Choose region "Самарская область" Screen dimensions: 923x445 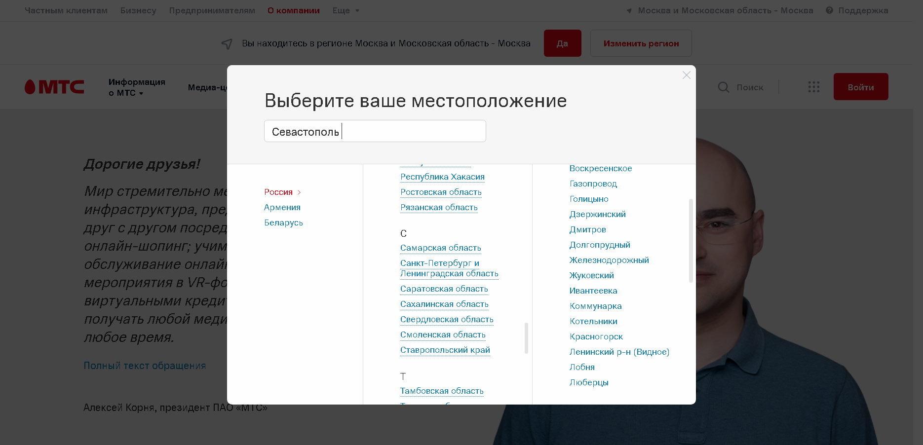(x=440, y=248)
